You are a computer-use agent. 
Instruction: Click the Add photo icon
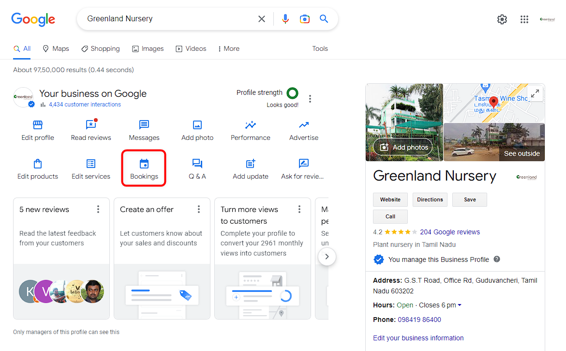[197, 125]
